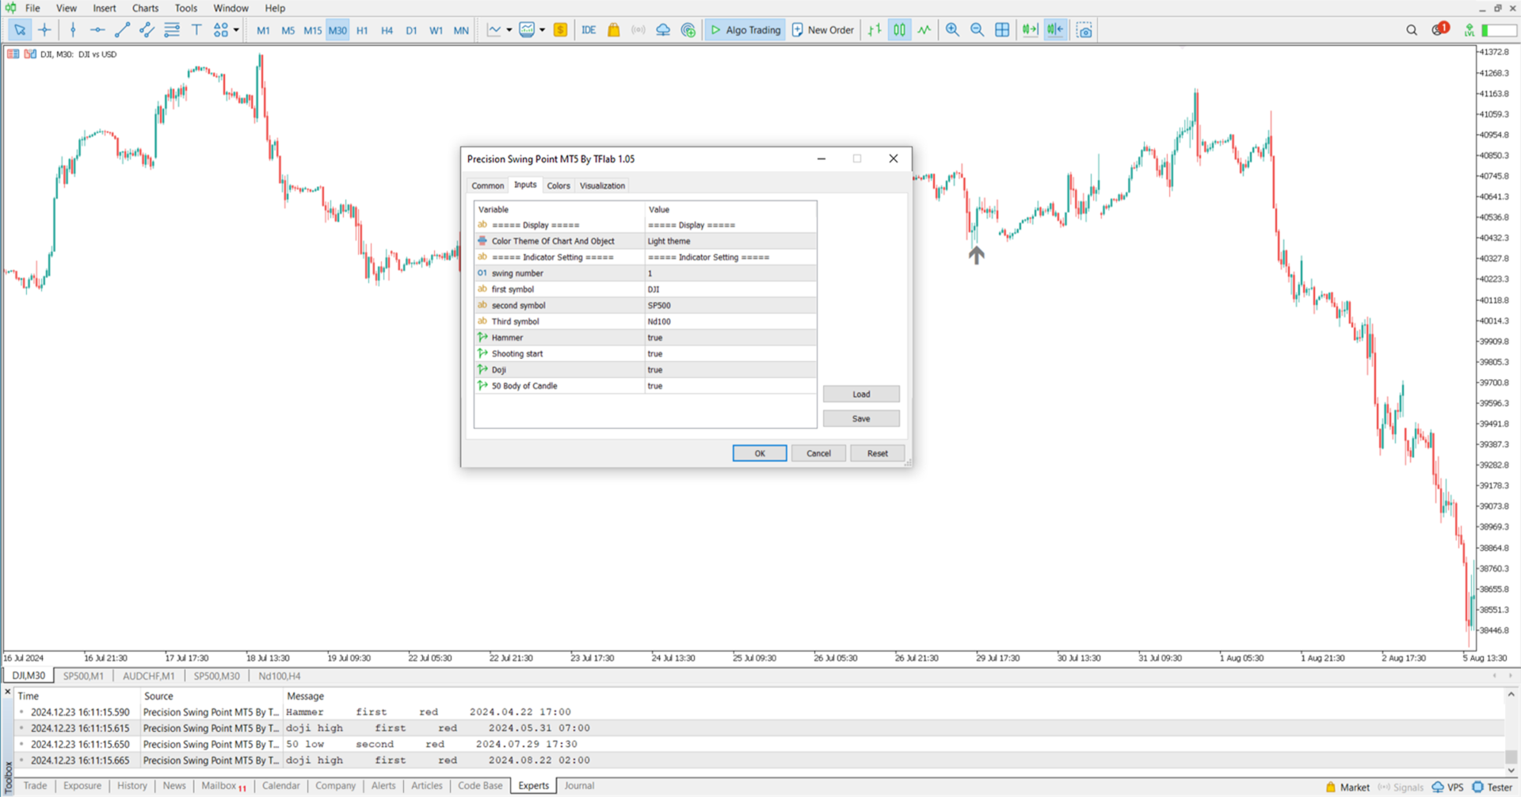Select M15 timeframe
Screen dimensions: 1521x797
(x=313, y=30)
